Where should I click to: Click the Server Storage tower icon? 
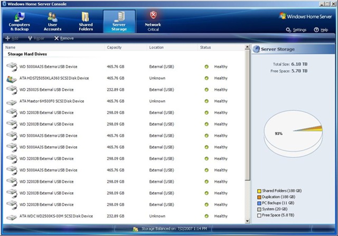click(x=120, y=17)
